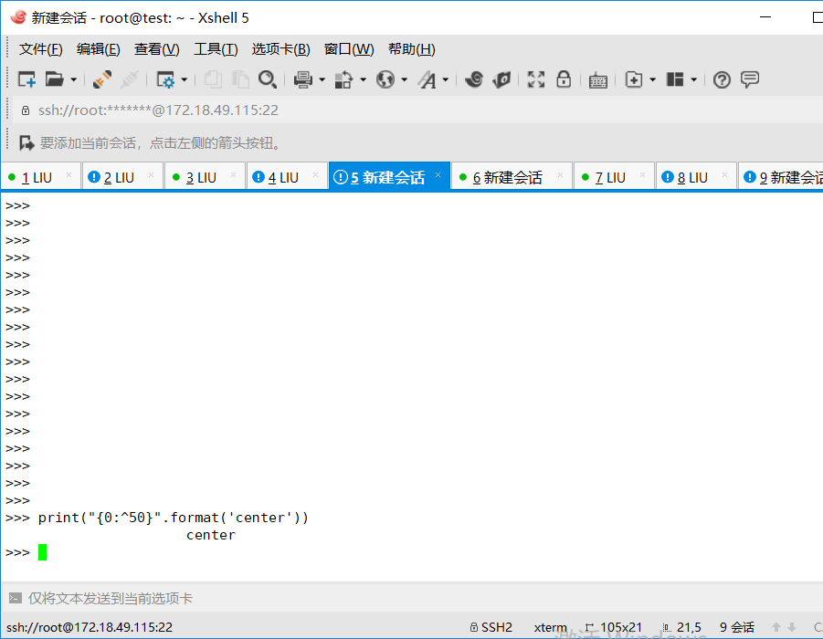This screenshot has width=823, height=639.
Task: Open the 编辑(E) menu
Action: (x=98, y=49)
